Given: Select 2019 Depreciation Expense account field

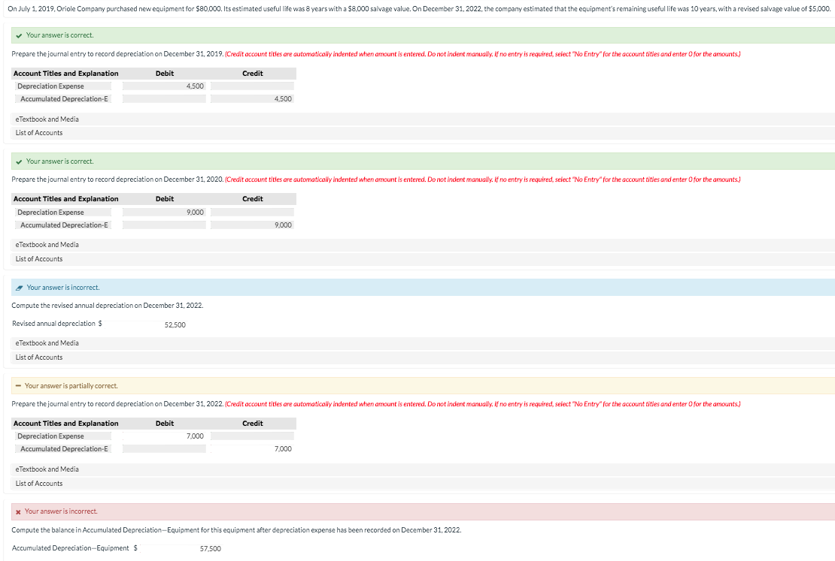Looking at the screenshot, I should point(63,86).
